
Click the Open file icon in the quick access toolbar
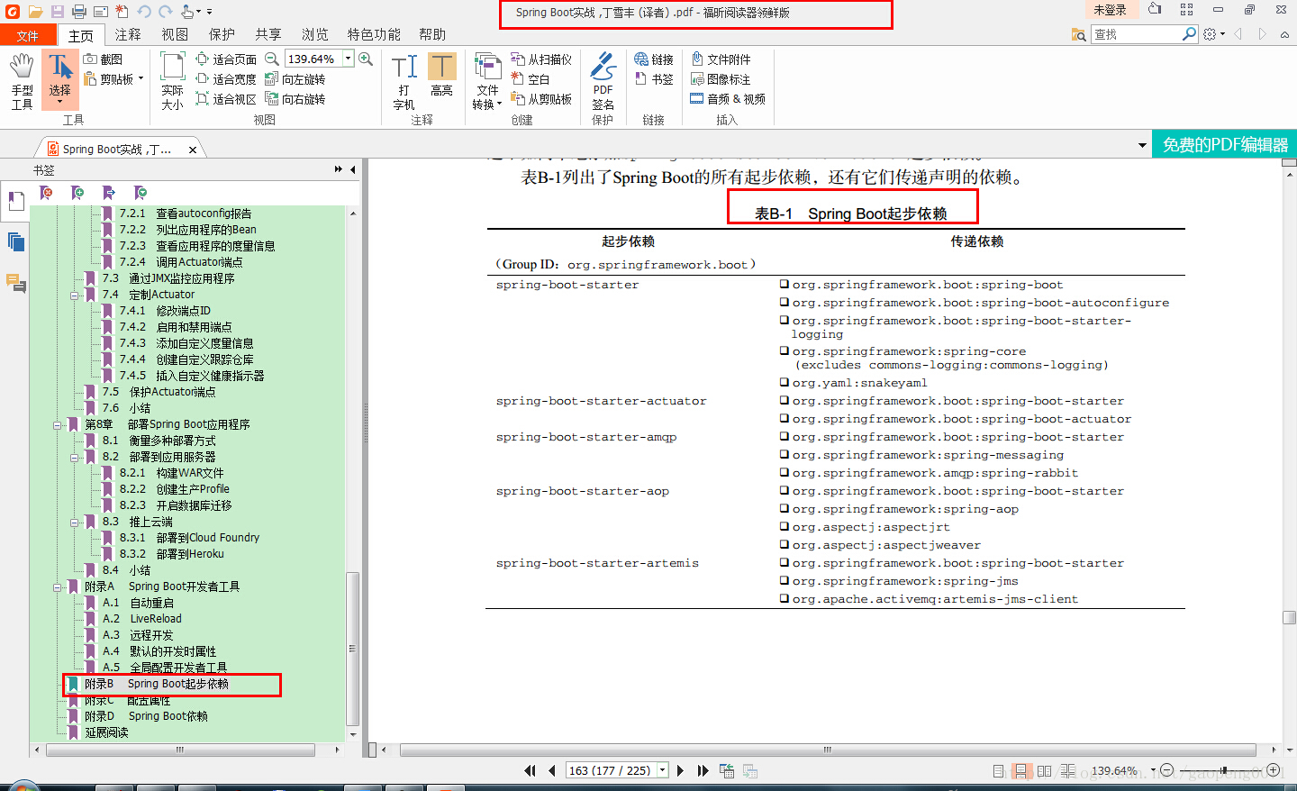tap(35, 12)
